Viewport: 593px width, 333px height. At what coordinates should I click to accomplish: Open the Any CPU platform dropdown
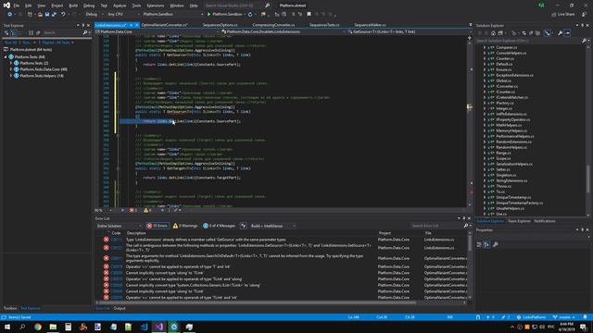[123, 15]
